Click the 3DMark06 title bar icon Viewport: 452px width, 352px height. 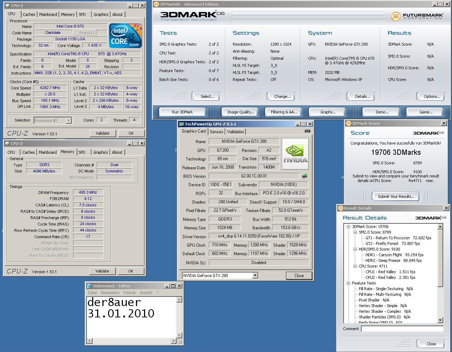(x=156, y=4)
